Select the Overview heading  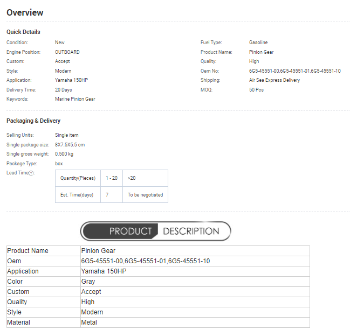pos(25,12)
